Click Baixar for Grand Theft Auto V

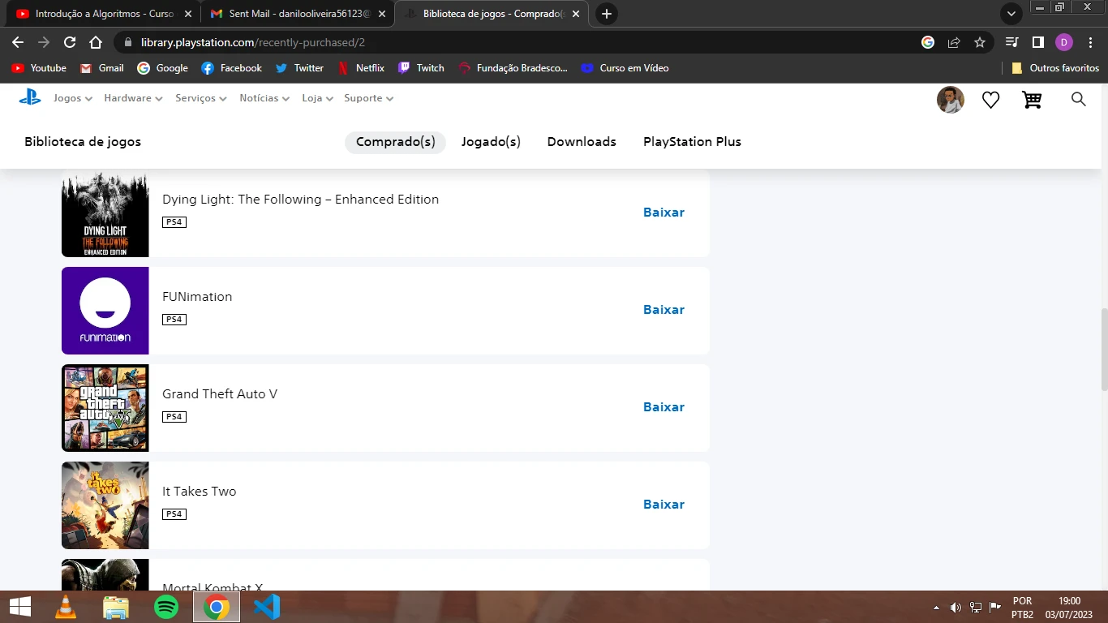coord(664,407)
